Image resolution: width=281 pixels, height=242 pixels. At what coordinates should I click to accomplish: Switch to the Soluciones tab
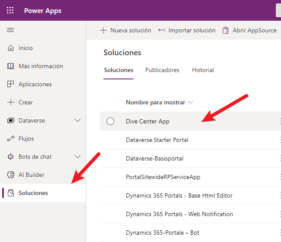click(119, 70)
